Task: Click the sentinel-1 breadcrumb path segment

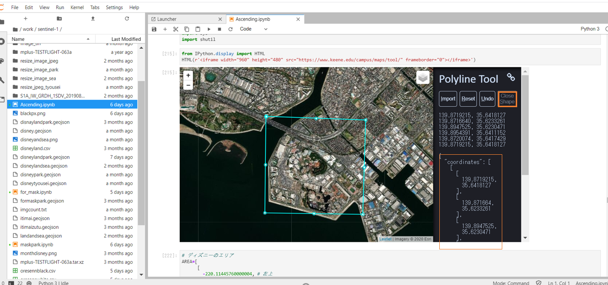Action: click(48, 29)
